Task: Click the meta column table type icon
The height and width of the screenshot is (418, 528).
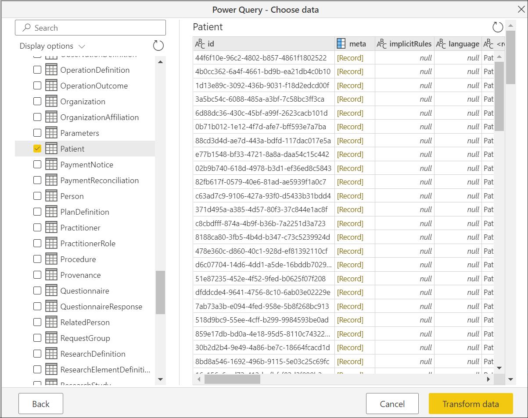Action: point(341,43)
